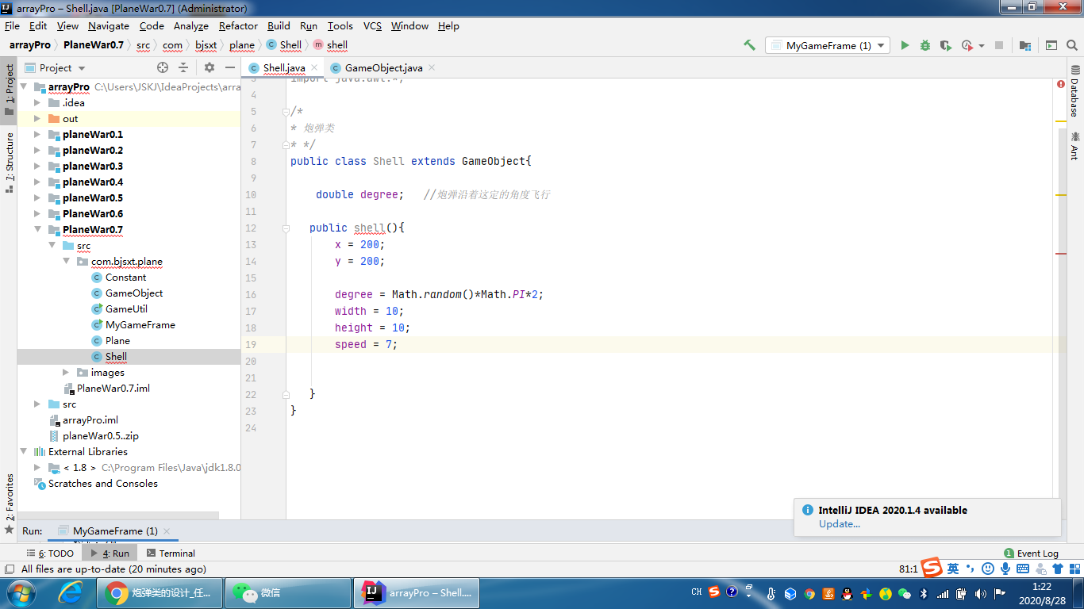This screenshot has width=1084, height=609.
Task: Run with Coverage shield icon
Action: coord(946,45)
